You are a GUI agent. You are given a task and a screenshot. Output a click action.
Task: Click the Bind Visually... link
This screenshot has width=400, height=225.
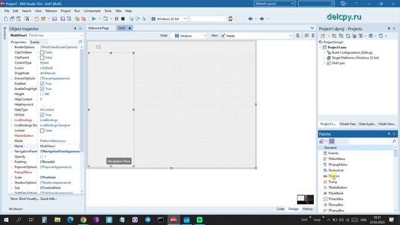point(29,199)
